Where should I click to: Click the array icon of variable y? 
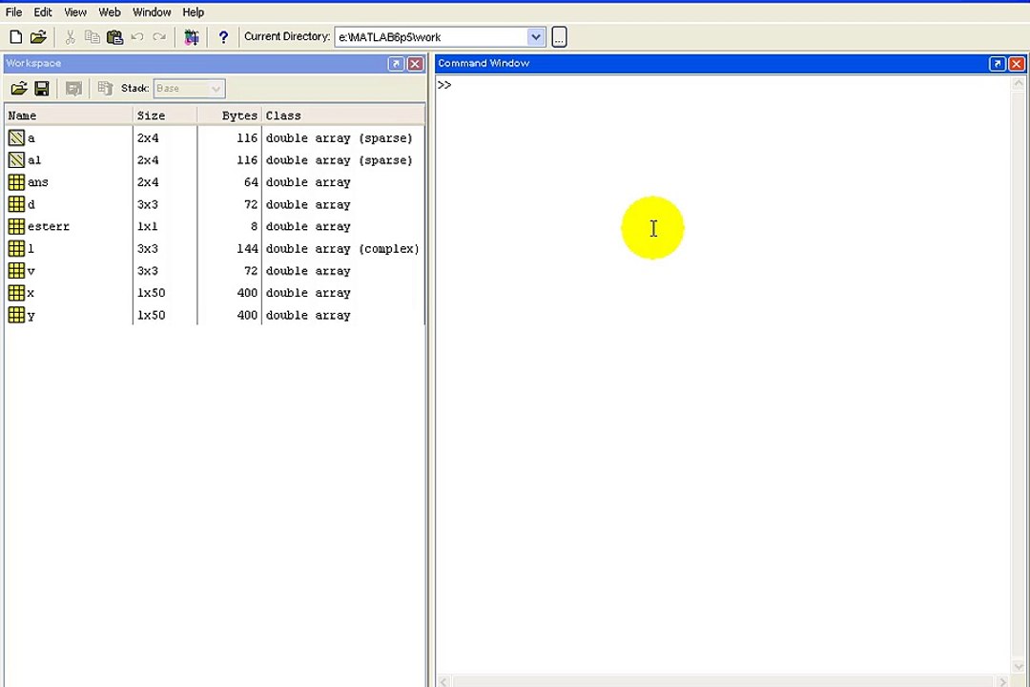pyautogui.click(x=16, y=315)
